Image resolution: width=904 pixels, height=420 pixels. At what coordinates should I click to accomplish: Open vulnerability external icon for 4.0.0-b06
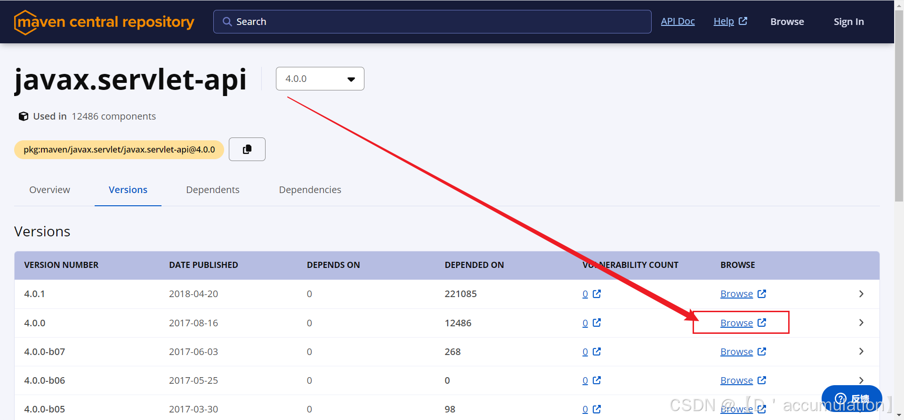(597, 380)
